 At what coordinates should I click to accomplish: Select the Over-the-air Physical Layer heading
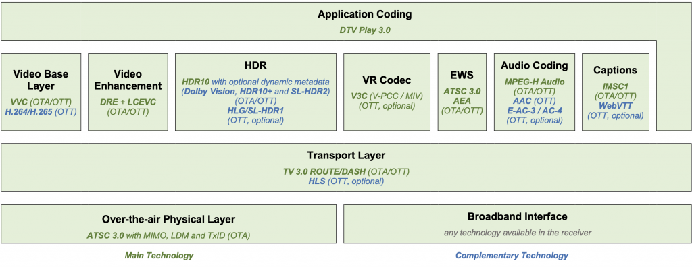pyautogui.click(x=168, y=219)
